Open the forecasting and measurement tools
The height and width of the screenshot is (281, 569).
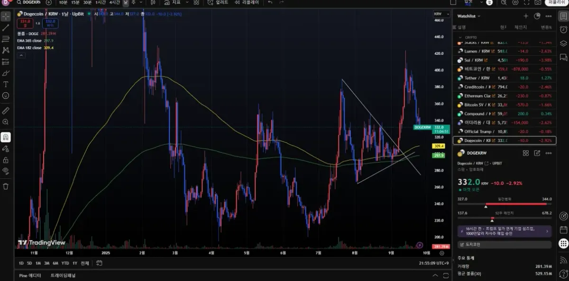click(6, 61)
